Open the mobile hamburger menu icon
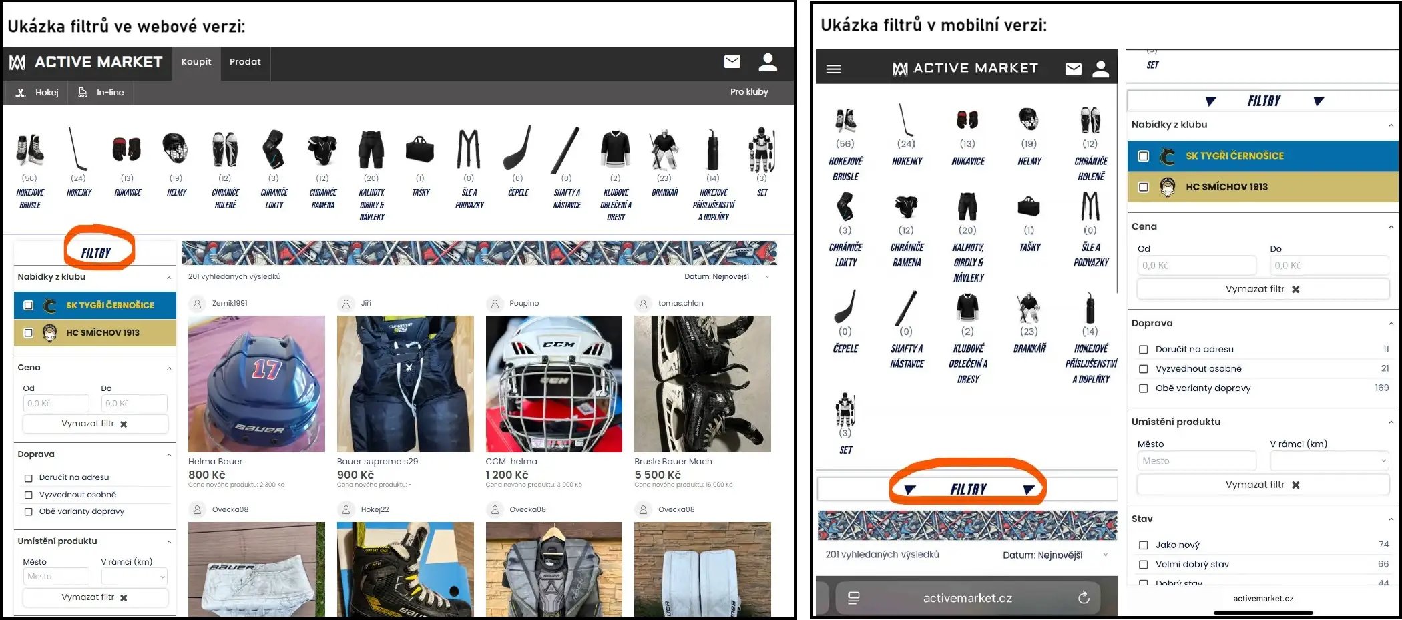The height and width of the screenshot is (620, 1402). pyautogui.click(x=834, y=69)
